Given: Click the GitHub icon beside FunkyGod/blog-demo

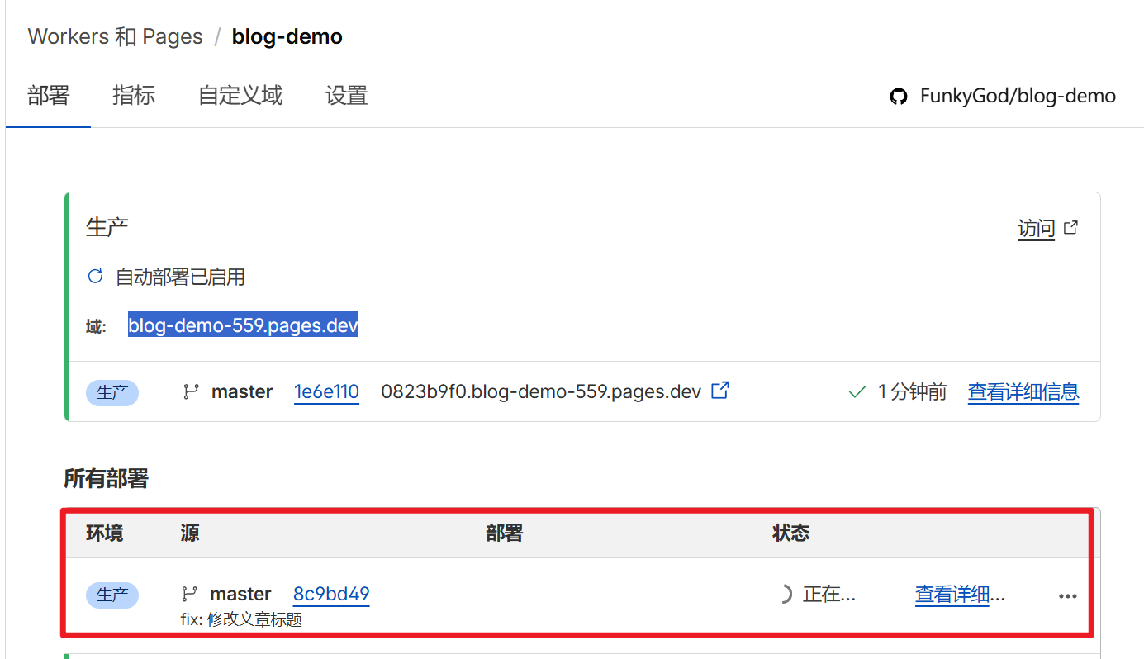Looking at the screenshot, I should coord(899,97).
